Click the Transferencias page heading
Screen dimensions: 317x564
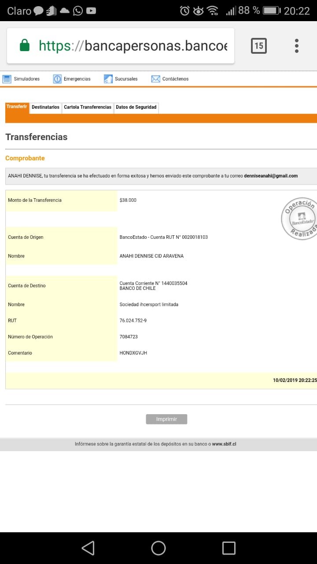tap(37, 137)
